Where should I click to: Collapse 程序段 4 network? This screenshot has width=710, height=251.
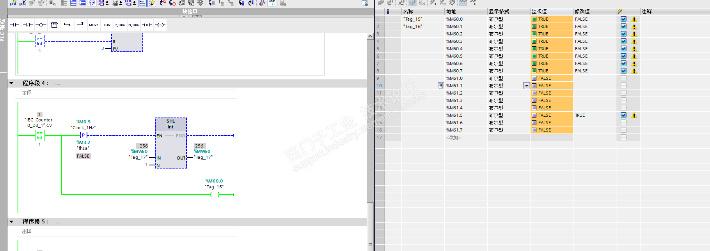point(11,83)
